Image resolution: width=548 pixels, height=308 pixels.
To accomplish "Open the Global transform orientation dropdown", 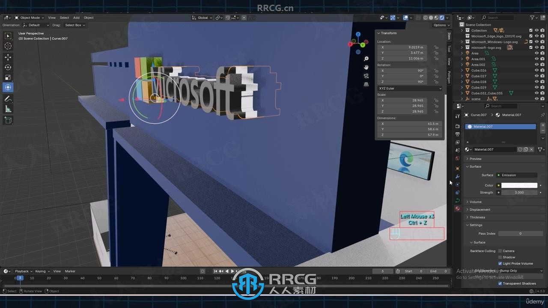I will click(x=202, y=18).
